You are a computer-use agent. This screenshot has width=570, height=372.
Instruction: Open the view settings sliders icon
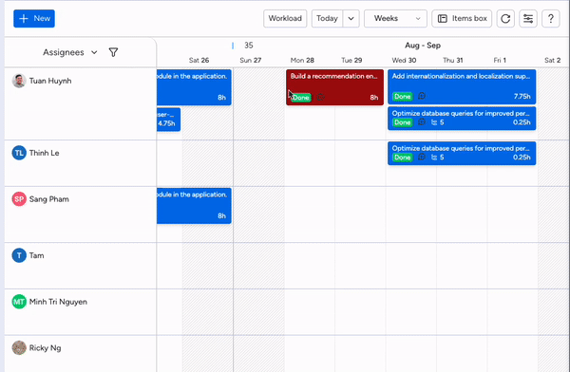tap(528, 19)
